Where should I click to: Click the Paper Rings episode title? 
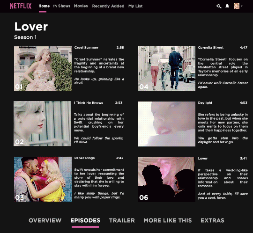click(84, 158)
